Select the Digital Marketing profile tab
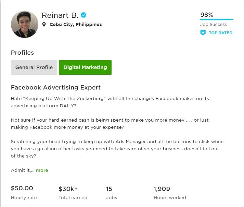244x207 pixels. pyautogui.click(x=85, y=67)
